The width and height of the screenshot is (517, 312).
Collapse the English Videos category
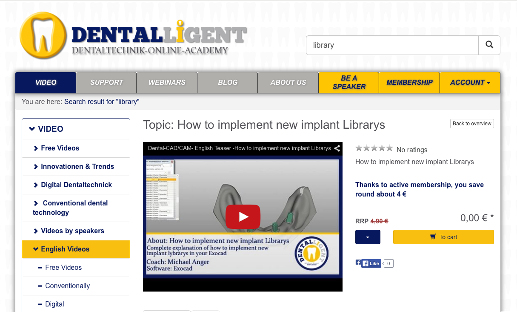[65, 249]
